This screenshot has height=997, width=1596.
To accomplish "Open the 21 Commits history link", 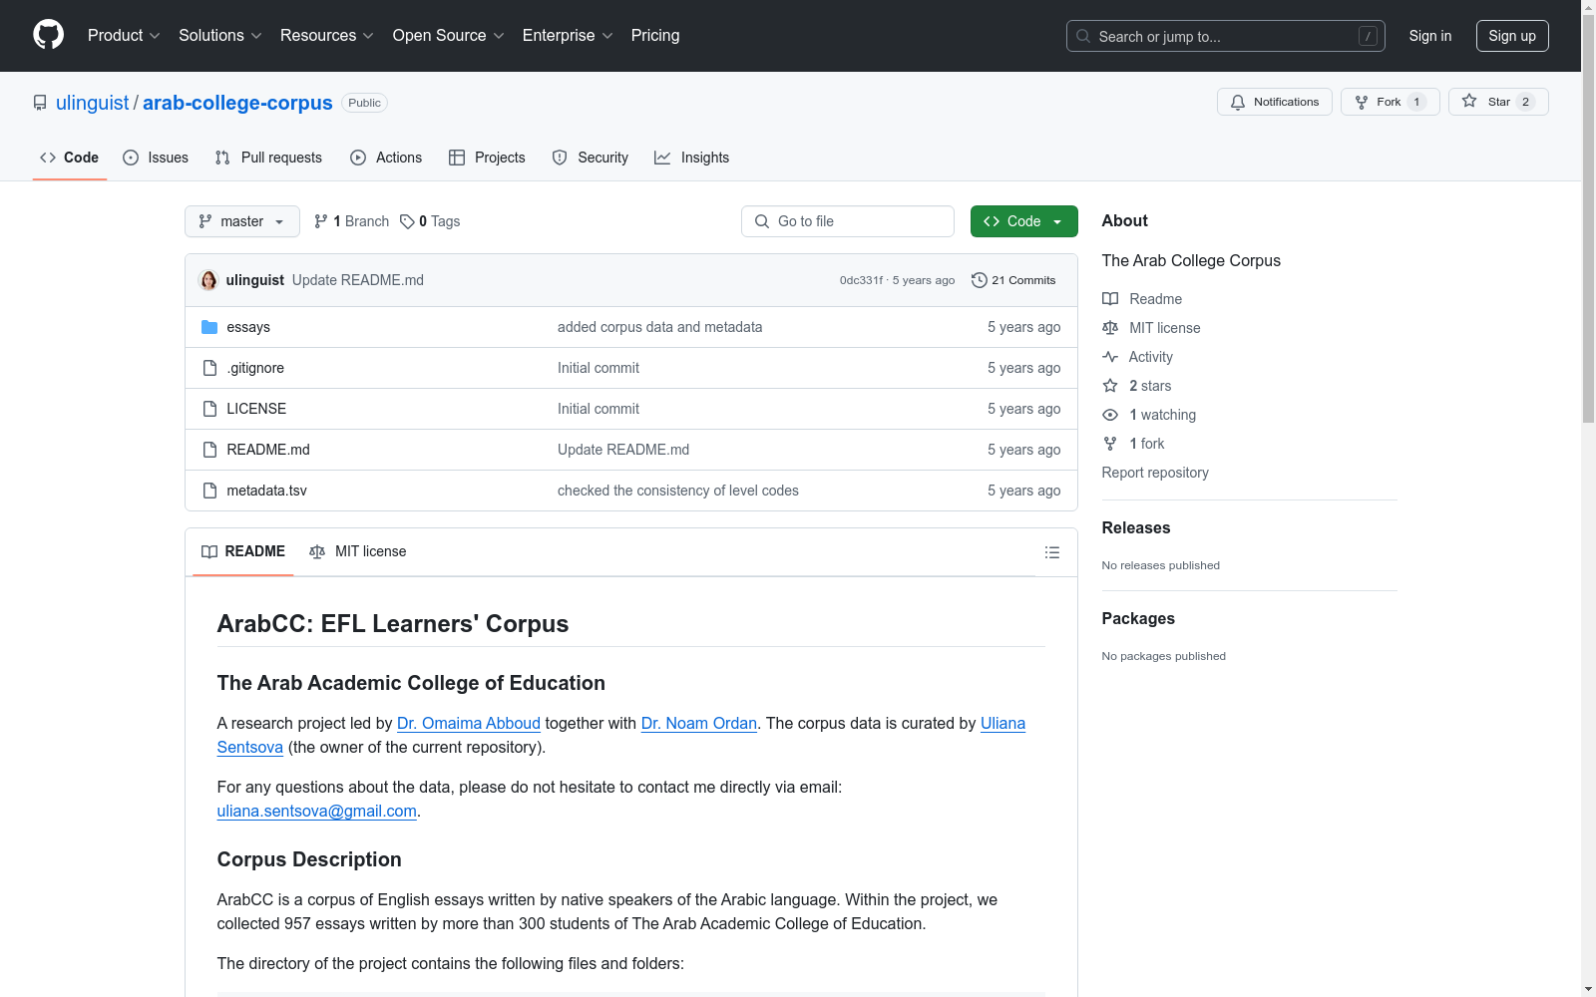I will coord(1013,280).
